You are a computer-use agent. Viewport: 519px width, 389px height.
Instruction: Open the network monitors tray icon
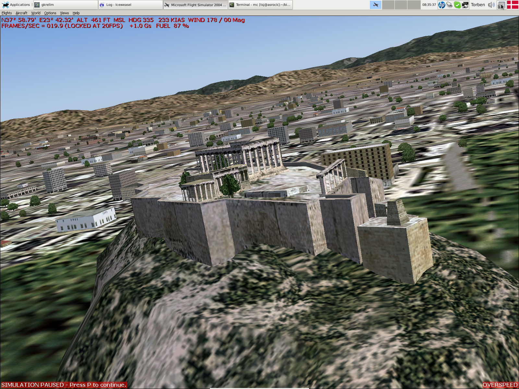coord(465,5)
